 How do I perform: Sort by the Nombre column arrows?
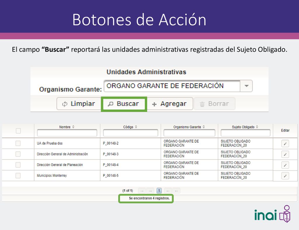click(x=73, y=127)
